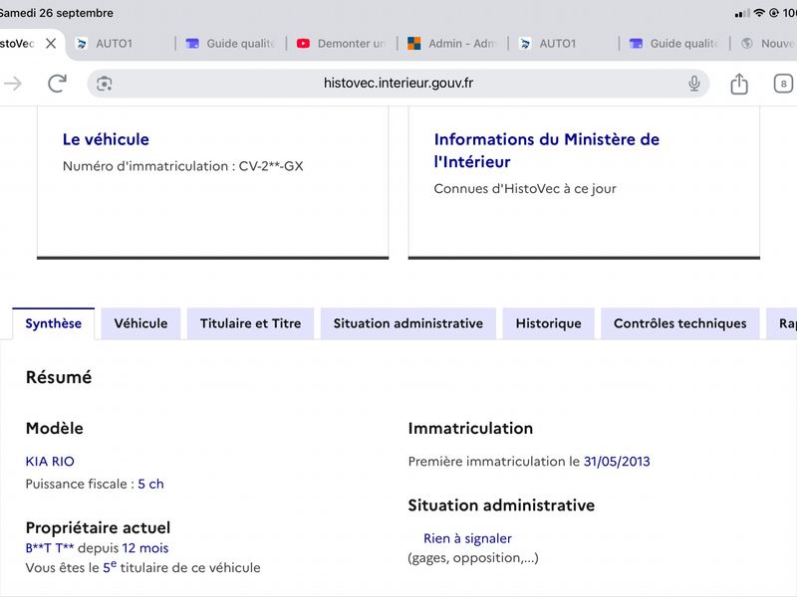Viewport: 797px width, 597px height.
Task: Open the first 'Guide qualité' browser tab
Action: 230,44
